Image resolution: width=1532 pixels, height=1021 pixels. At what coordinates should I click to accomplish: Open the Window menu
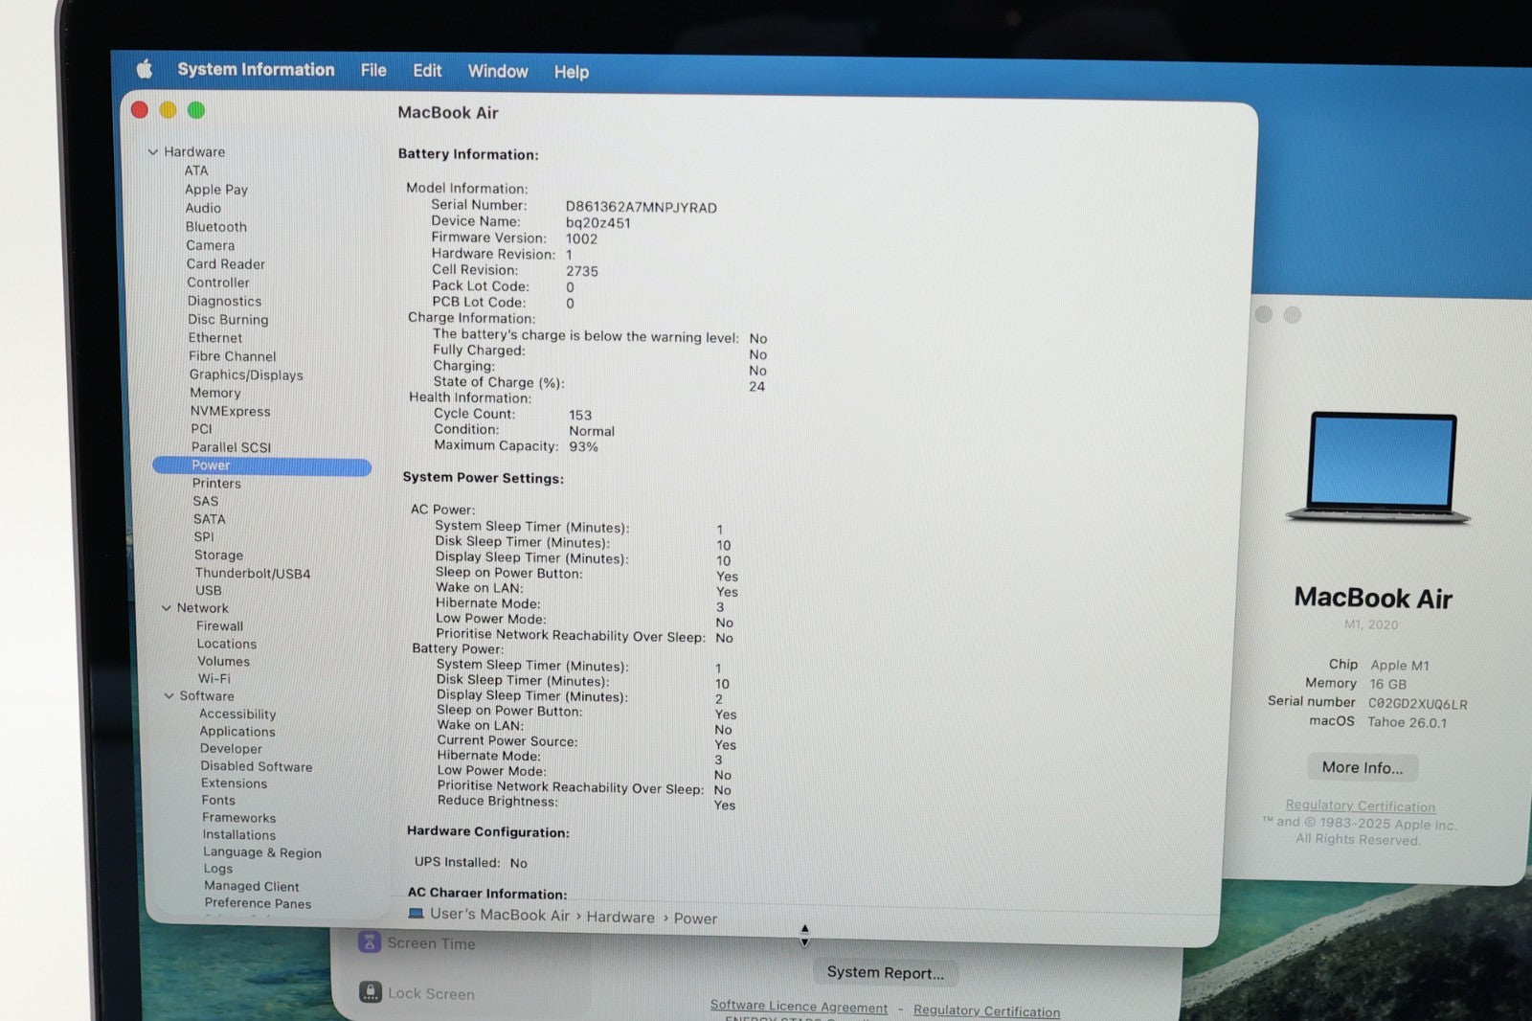[497, 71]
